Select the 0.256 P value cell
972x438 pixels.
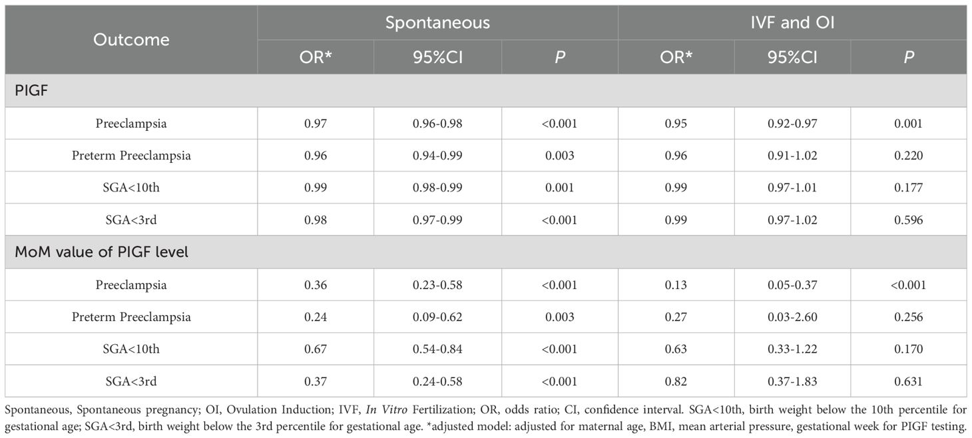909,317
